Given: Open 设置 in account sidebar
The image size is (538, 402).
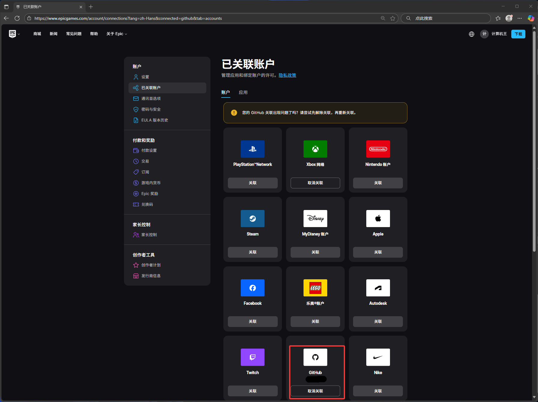Looking at the screenshot, I should pos(167,77).
